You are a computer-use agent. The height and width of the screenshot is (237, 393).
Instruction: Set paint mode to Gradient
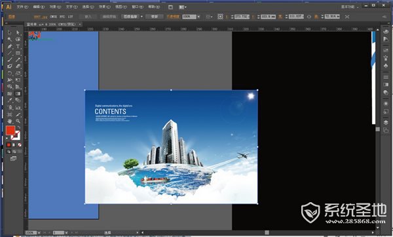click(x=14, y=145)
